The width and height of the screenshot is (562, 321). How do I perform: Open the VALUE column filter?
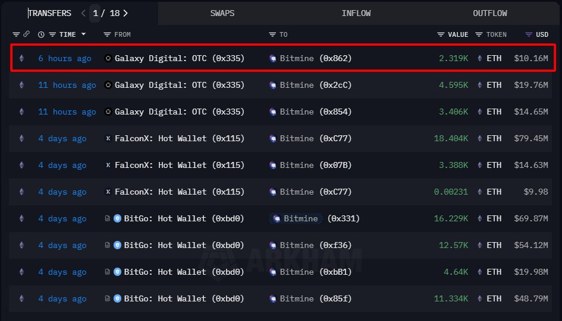click(441, 34)
